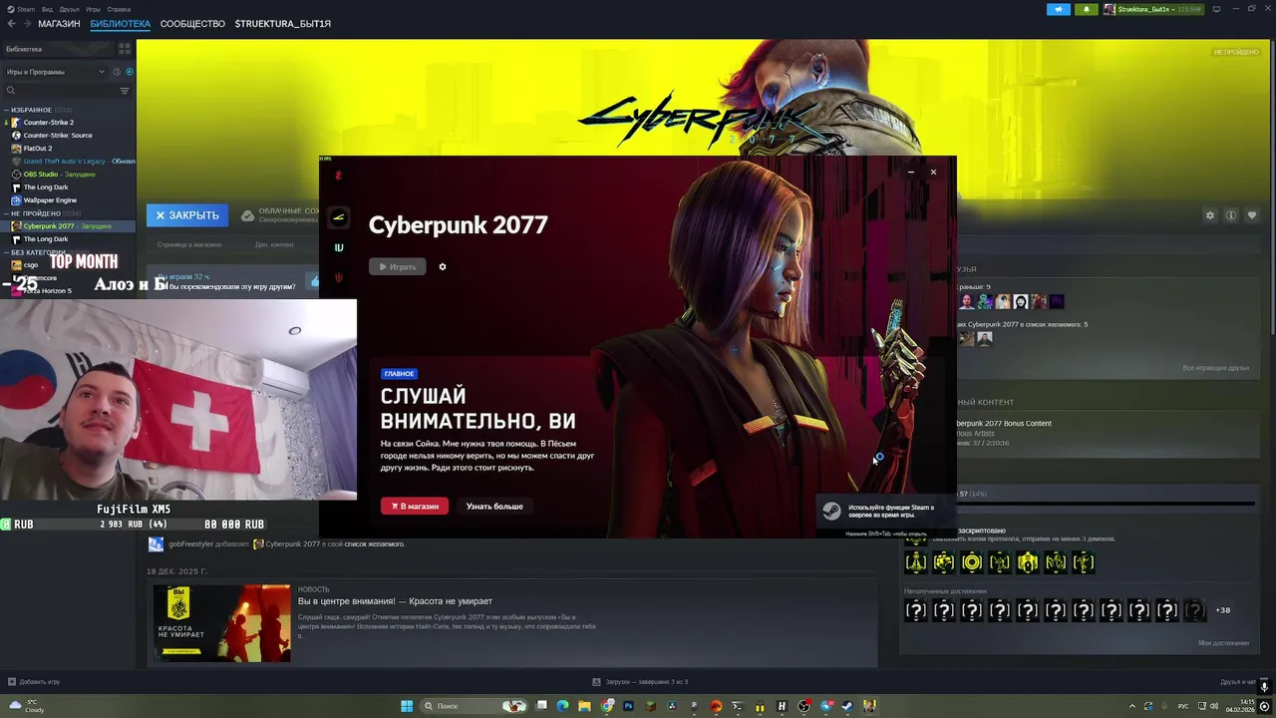Open $TRUEKTURA_БЫТ1Я profile tab
The width and height of the screenshot is (1276, 718).
point(283,24)
